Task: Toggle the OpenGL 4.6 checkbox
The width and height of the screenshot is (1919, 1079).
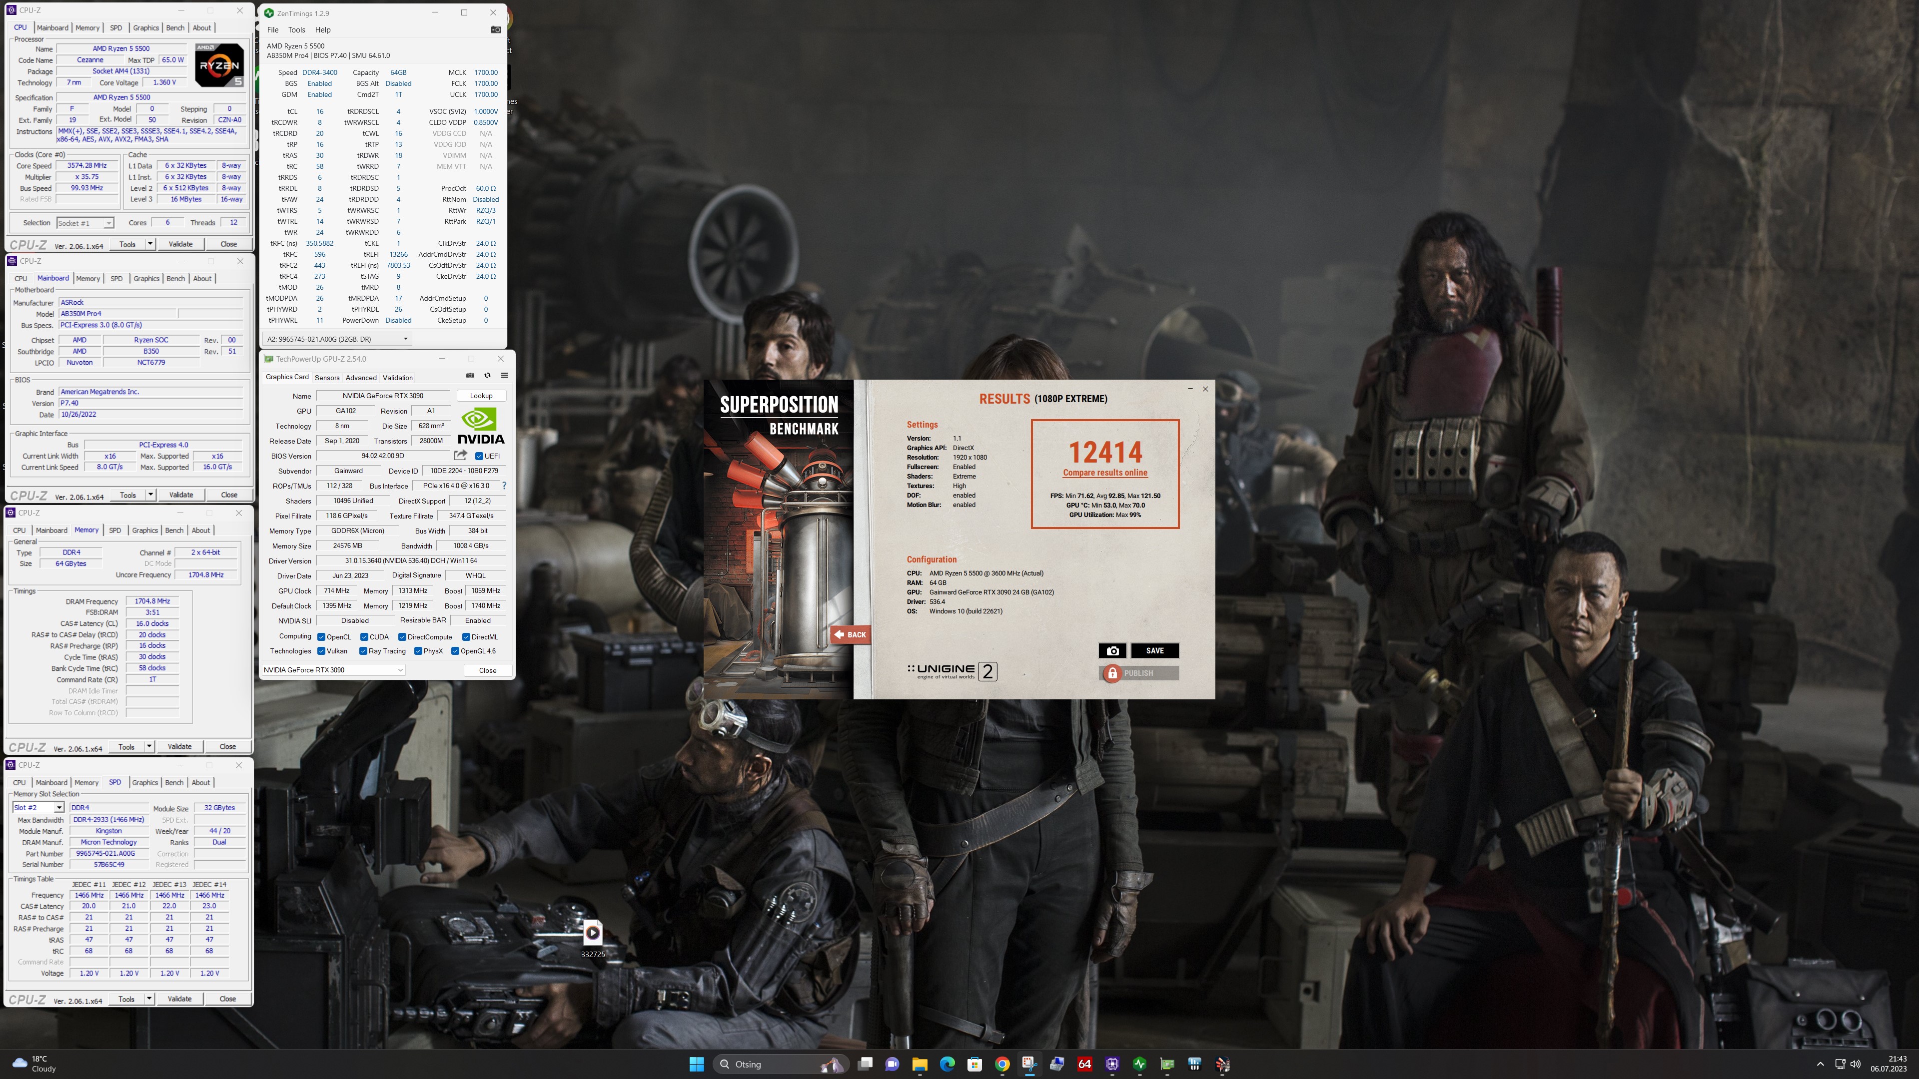Action: 455,651
